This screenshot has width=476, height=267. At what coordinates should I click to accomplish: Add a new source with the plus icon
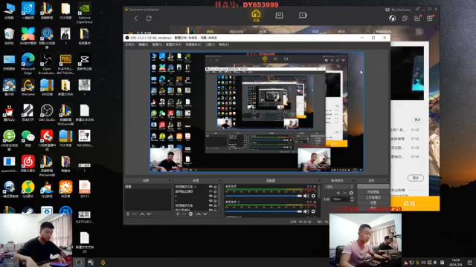click(x=178, y=214)
